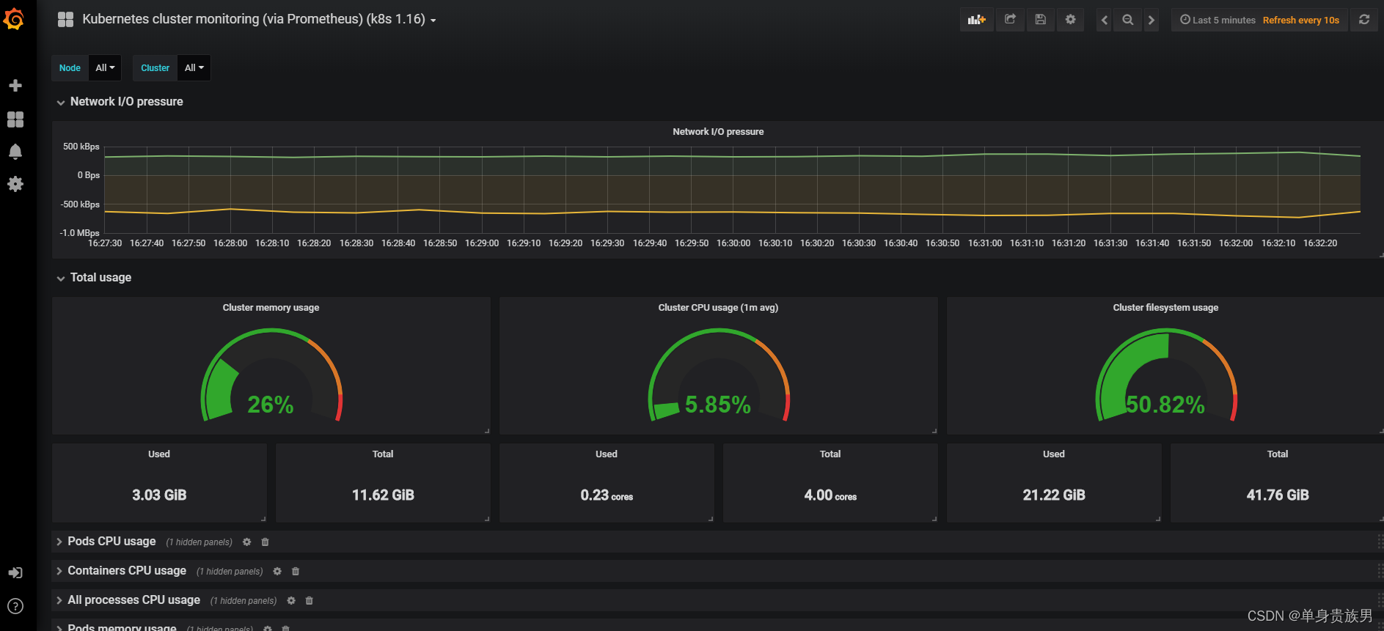The image size is (1384, 631).
Task: Click the Cluster memory usage panel title
Action: [x=271, y=308]
